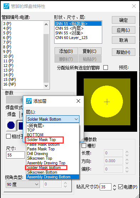The image size is (140, 198).
Task: Choose BOTTOM in the layer dropdown list
Action: pyautogui.click(x=53, y=135)
